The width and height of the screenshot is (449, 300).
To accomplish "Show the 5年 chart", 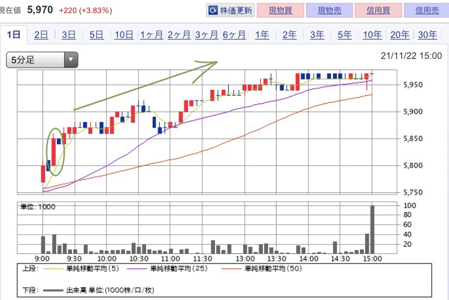I will tap(344, 35).
